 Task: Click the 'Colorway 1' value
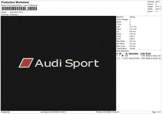point(14,15)
